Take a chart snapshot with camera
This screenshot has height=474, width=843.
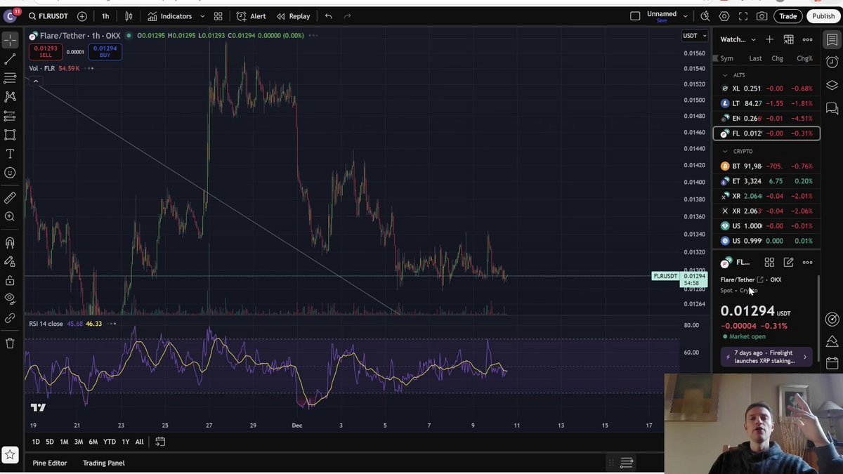762,16
